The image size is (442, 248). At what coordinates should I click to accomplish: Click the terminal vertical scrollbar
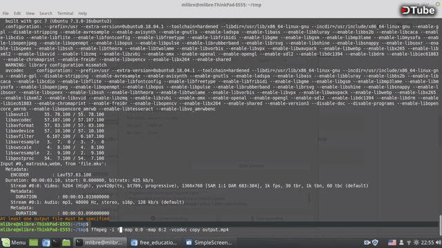click(x=441, y=225)
